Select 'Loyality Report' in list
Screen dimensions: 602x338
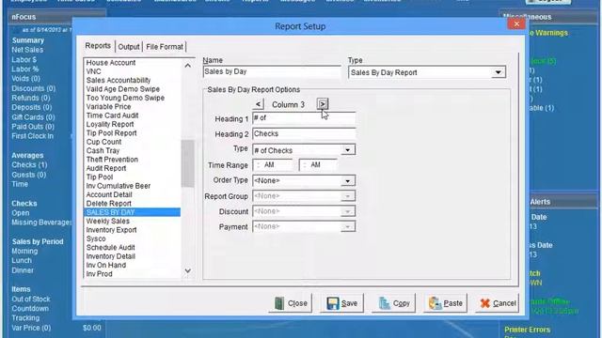[x=110, y=124]
